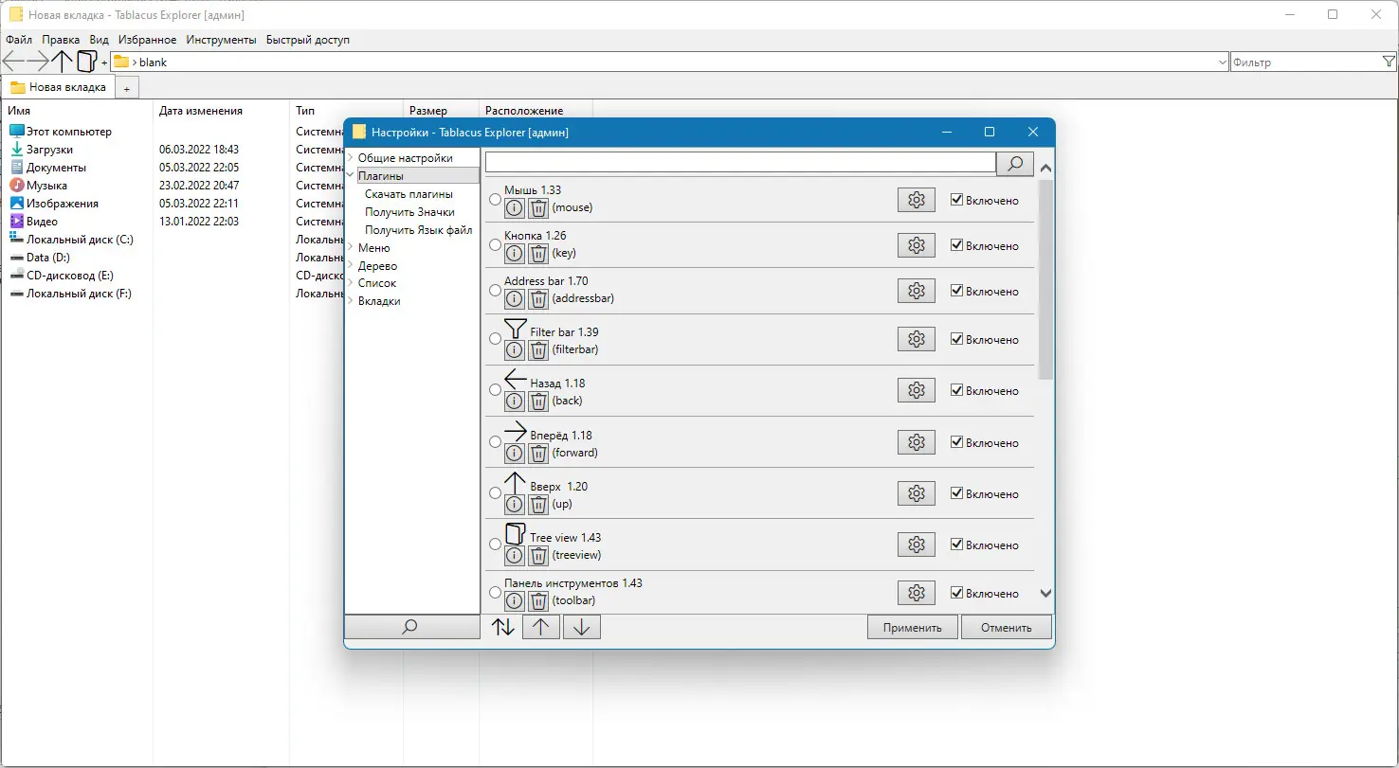Expand Общие настройки tree node
This screenshot has height=768, width=1399.
pos(351,158)
